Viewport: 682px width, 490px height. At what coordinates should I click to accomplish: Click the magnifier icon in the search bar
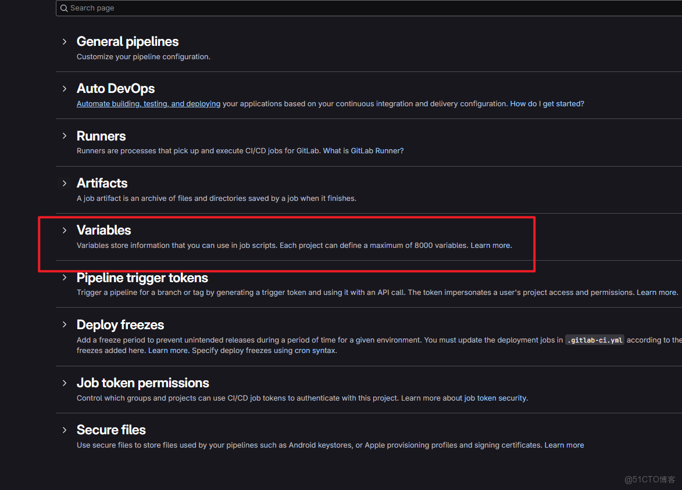pyautogui.click(x=64, y=8)
